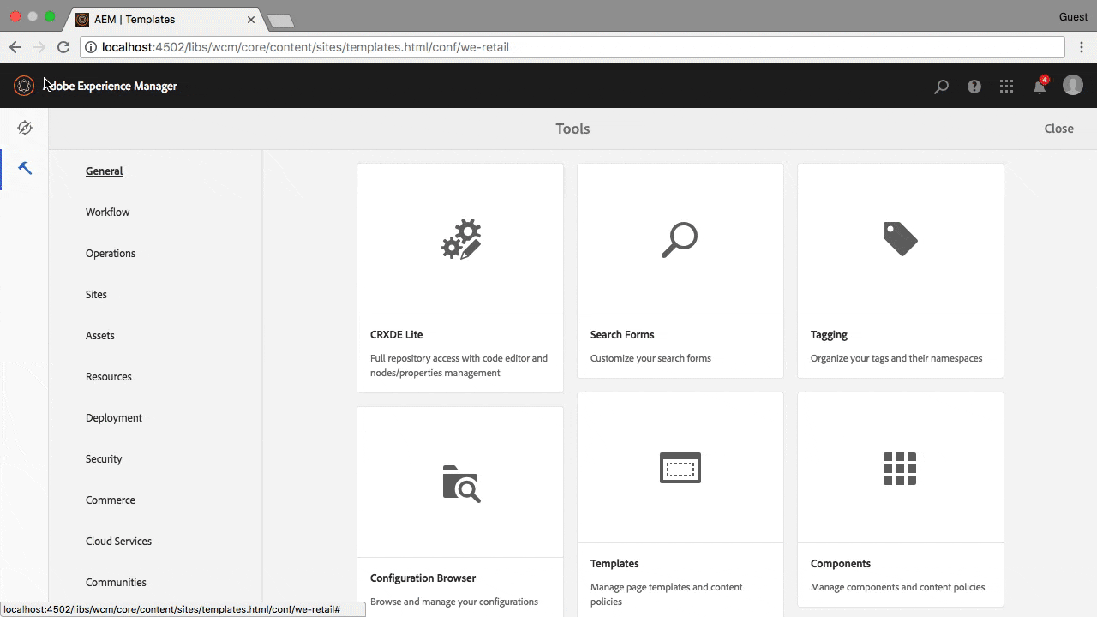Open the Templates title link
Viewport: 1097px width, 617px height.
[x=614, y=564]
